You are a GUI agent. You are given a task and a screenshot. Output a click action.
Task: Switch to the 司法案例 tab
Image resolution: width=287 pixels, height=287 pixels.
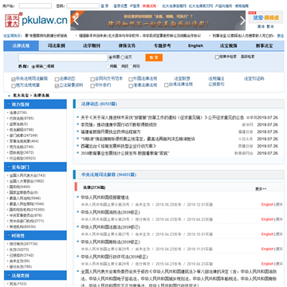coord(57,45)
